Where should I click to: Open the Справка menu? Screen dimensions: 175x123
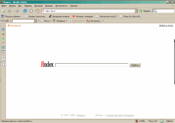73,6
